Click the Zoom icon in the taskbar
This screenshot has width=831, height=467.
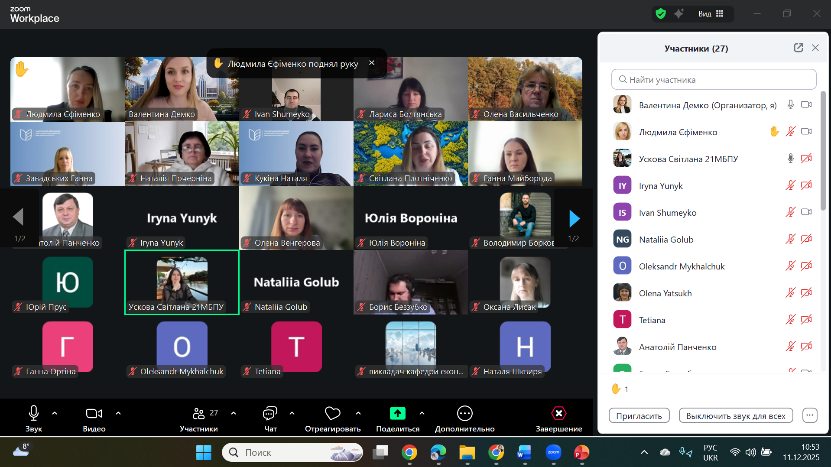553,453
